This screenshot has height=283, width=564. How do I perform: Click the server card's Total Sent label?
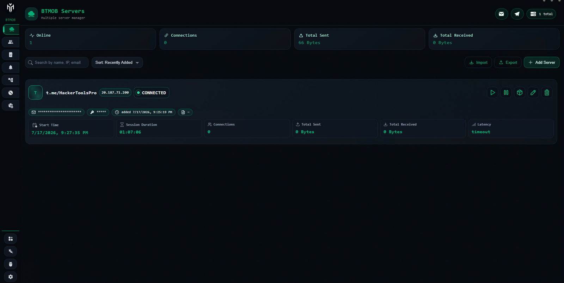tap(311, 124)
